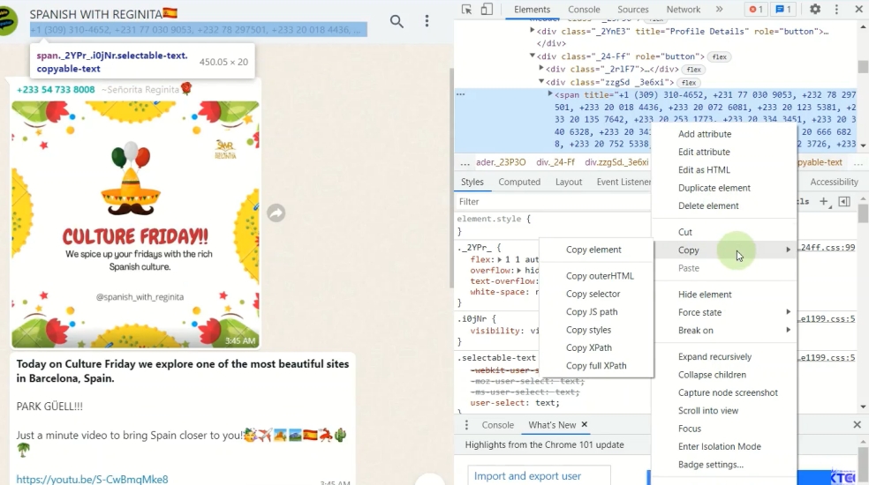
Task: Open the Computed pane tab
Action: tap(519, 182)
